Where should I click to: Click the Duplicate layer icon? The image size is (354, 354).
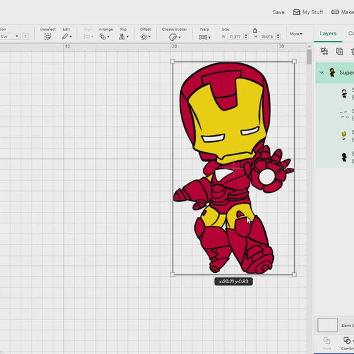coord(339,51)
